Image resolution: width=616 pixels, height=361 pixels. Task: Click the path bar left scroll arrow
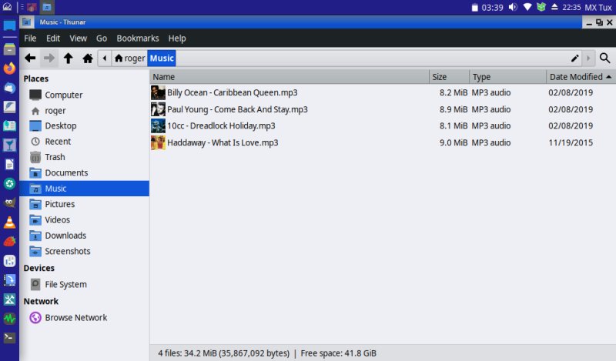tap(105, 58)
